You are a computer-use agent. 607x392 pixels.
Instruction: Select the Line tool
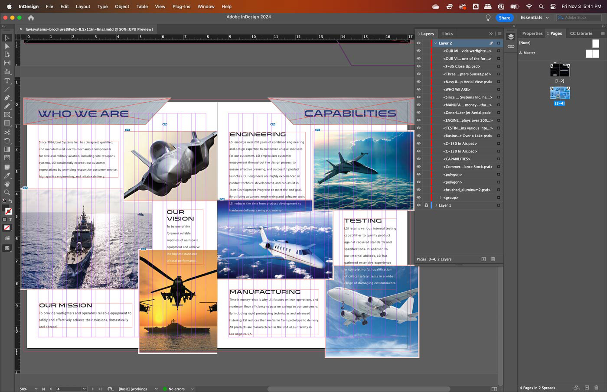tap(7, 89)
